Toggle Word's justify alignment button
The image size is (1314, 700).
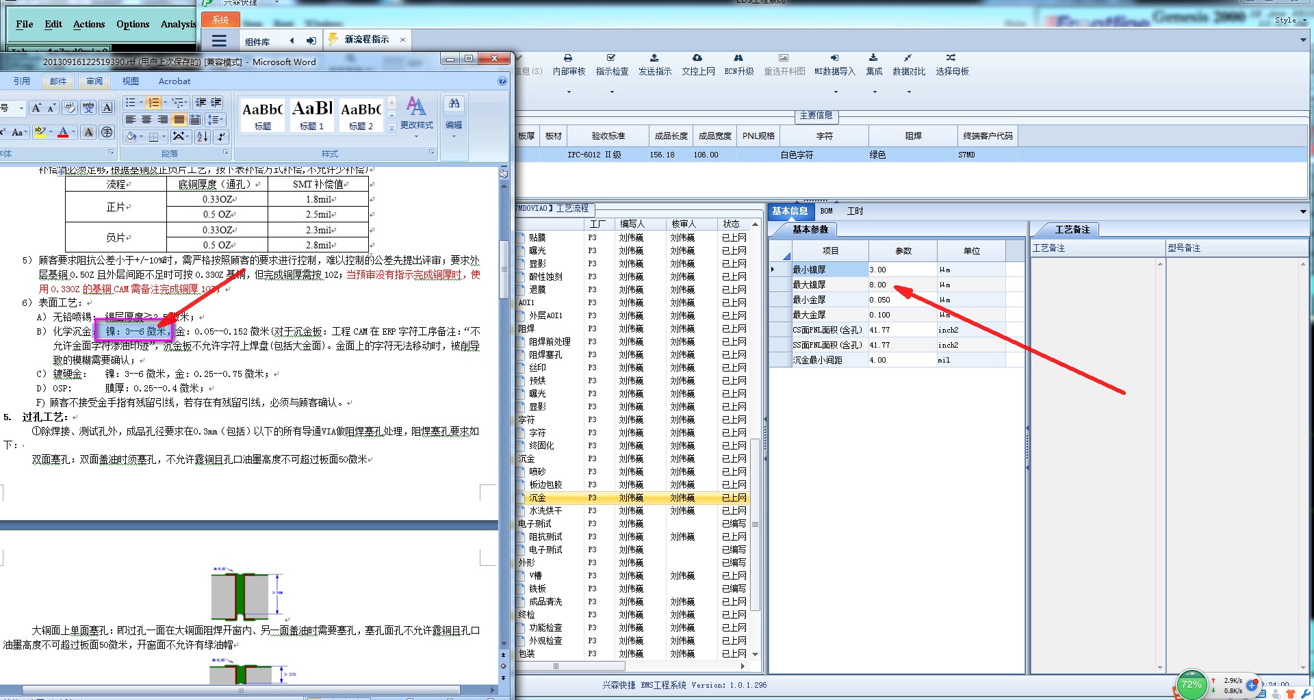[x=179, y=120]
